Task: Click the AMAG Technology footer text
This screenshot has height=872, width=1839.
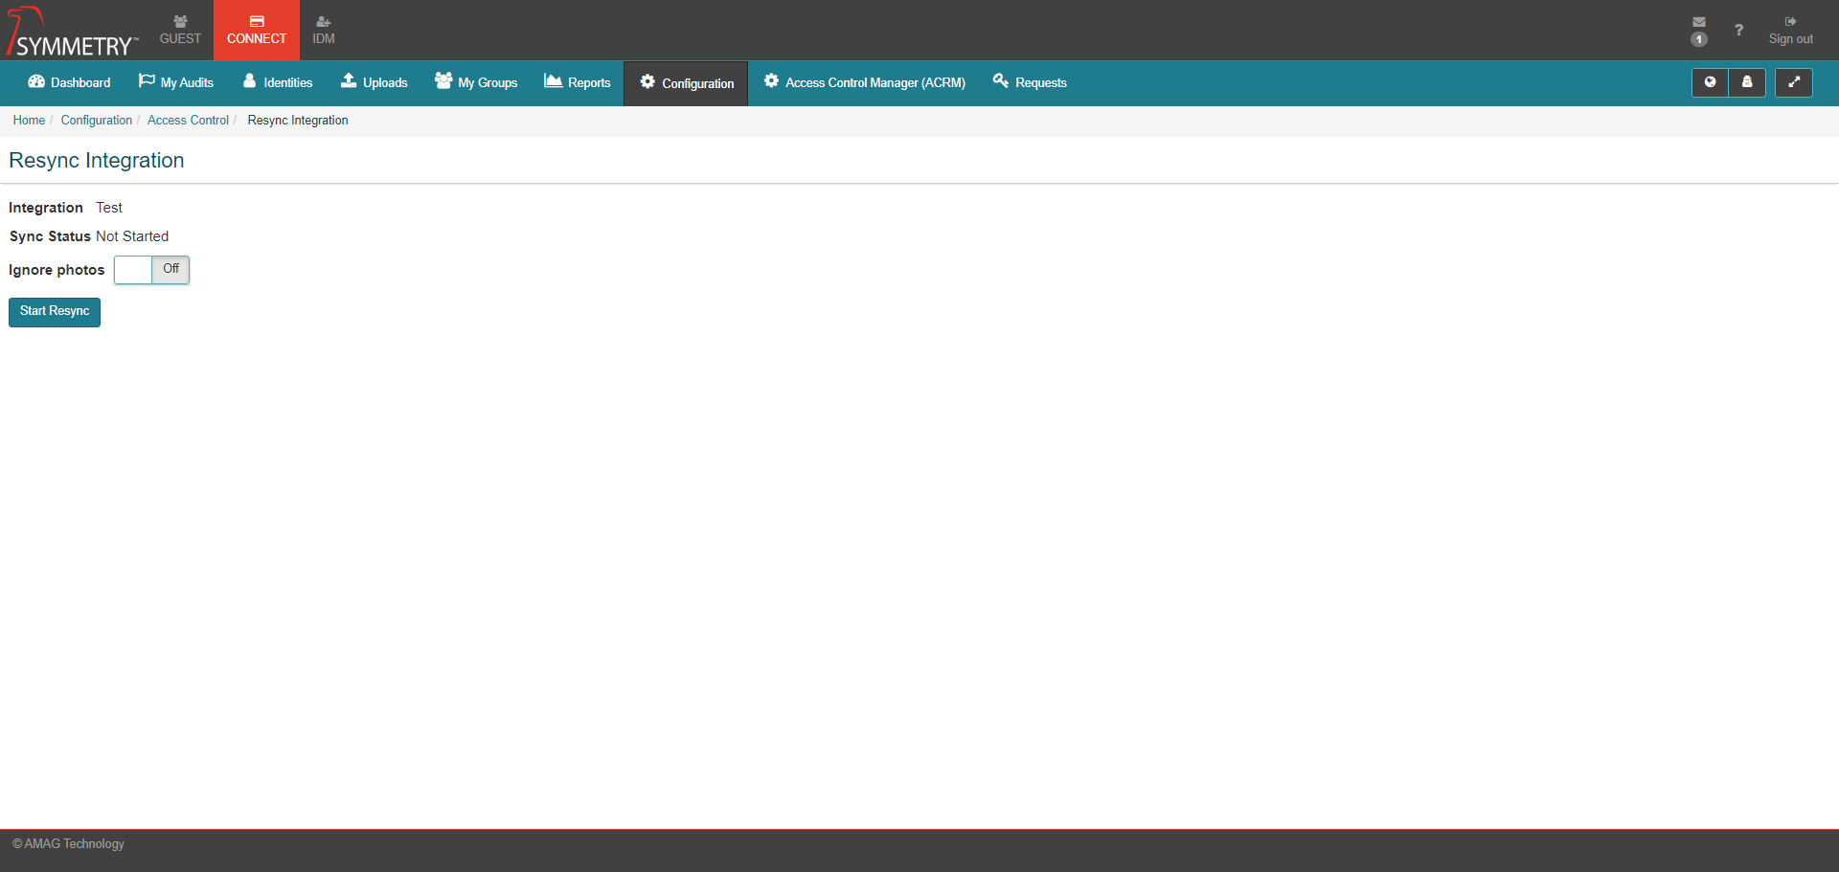Action: tap(68, 844)
